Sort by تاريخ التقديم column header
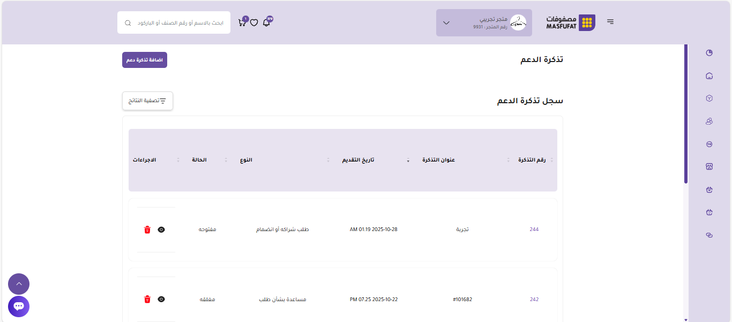This screenshot has height=322, width=732. [358, 160]
